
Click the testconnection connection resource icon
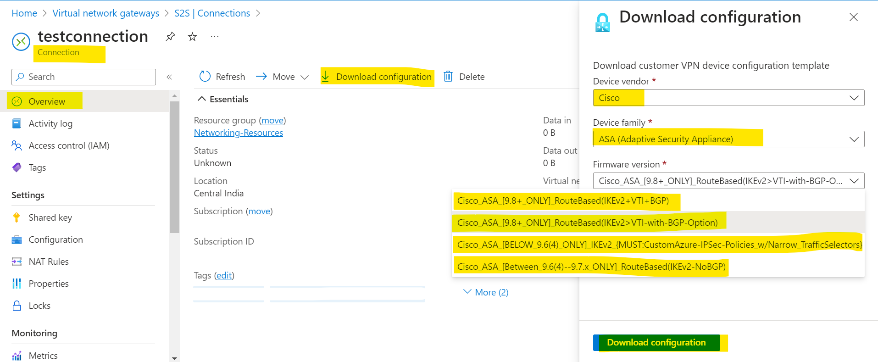click(x=21, y=42)
